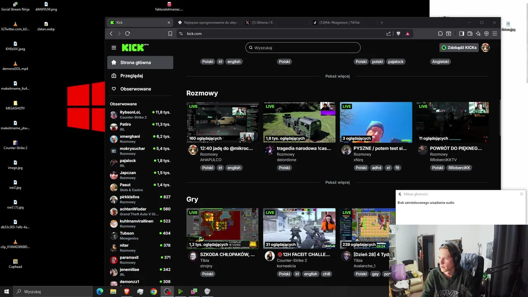This screenshot has height=297, width=528.
Task: Bookmark this page icon
Action: pyautogui.click(x=170, y=33)
